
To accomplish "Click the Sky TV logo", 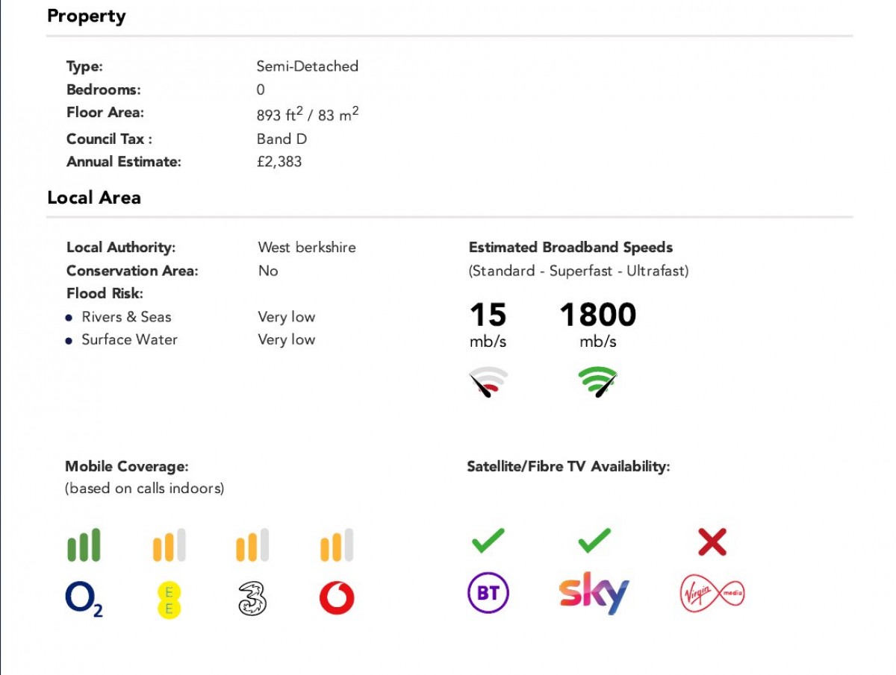I will (594, 594).
